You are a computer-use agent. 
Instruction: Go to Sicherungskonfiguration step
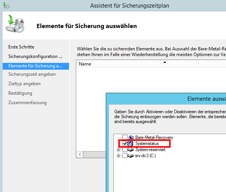[x=35, y=56]
